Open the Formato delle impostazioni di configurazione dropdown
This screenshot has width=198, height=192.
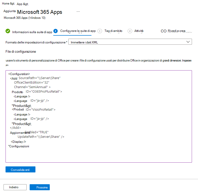(x=130, y=42)
